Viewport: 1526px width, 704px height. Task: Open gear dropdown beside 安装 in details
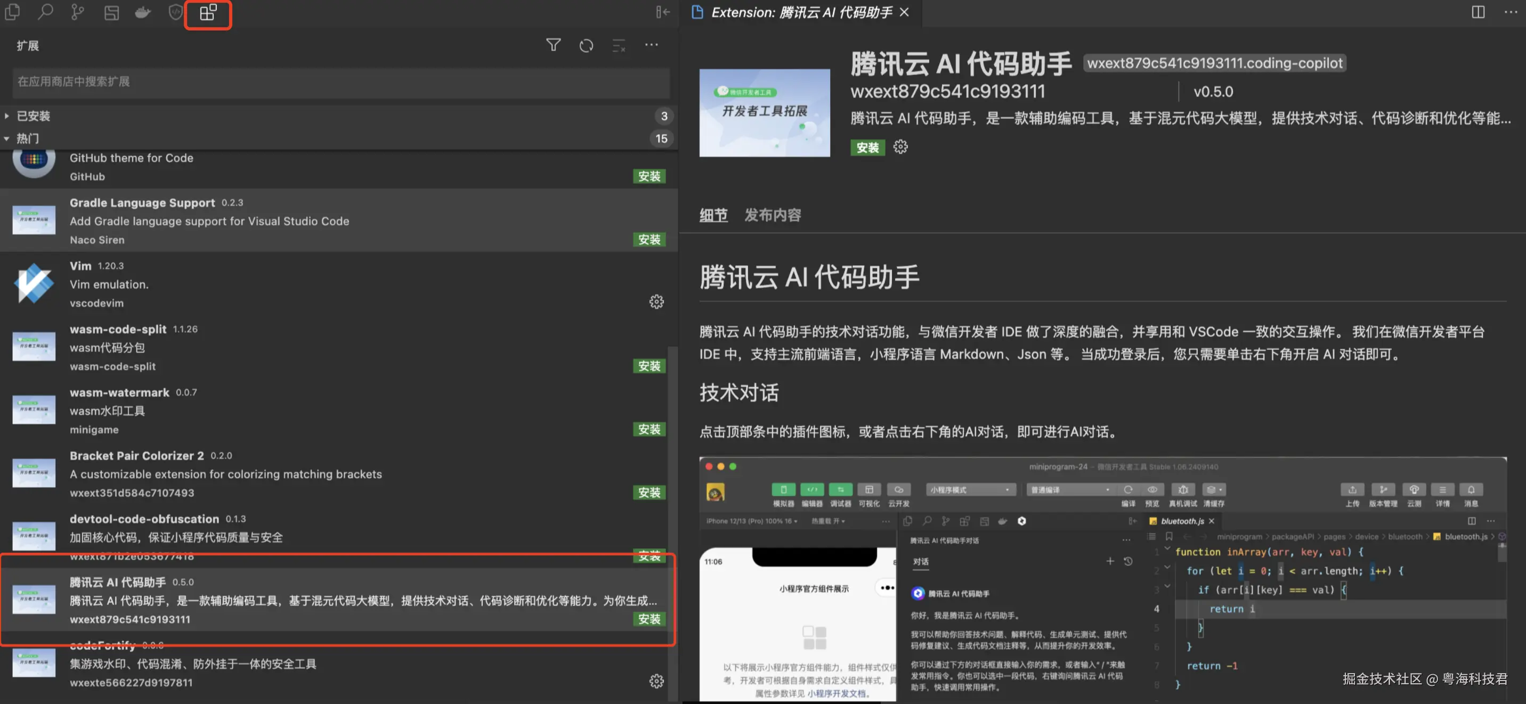900,147
